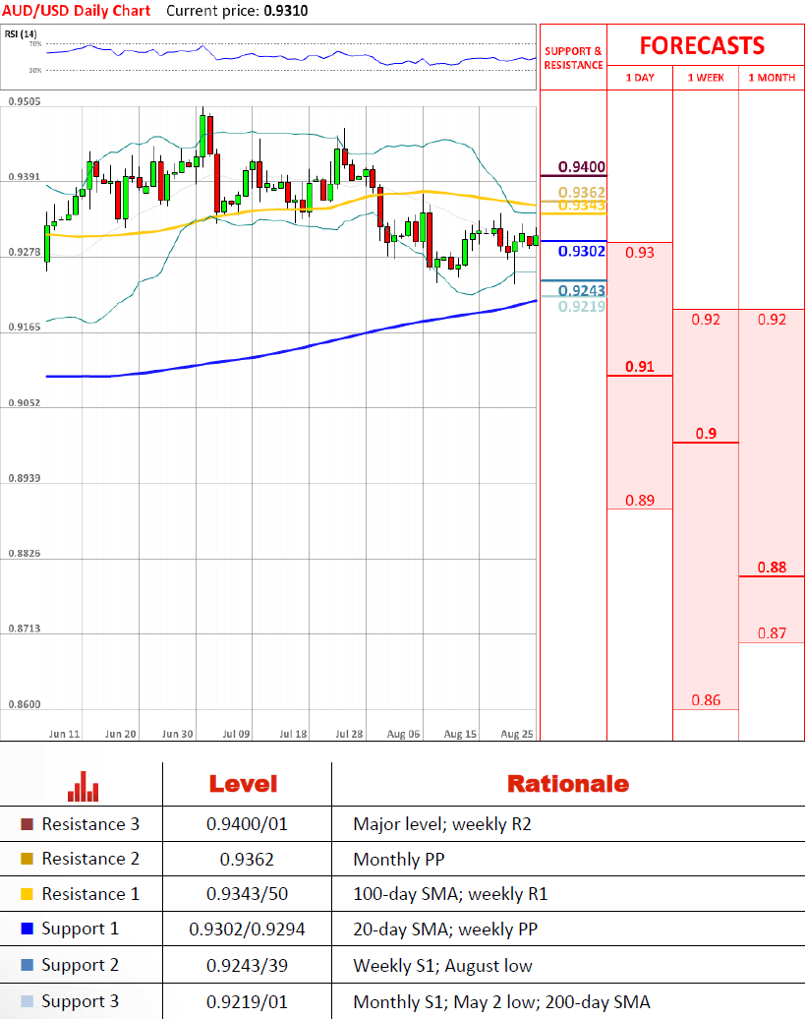This screenshot has height=1019, width=806.
Task: Click the 0.9052 price axis label
Action: click(24, 402)
